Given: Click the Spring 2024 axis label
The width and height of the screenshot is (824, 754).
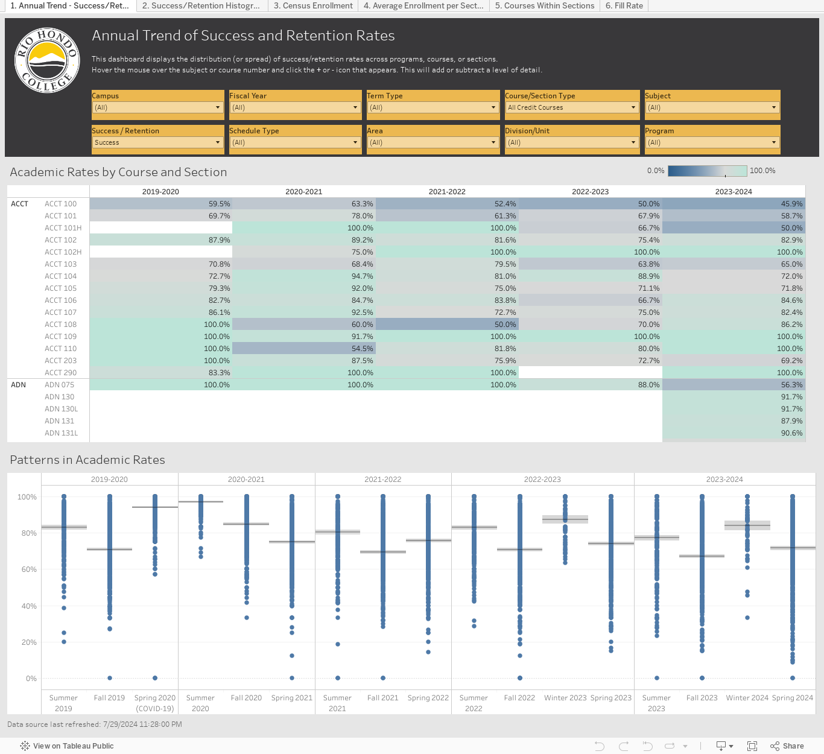Looking at the screenshot, I should [x=793, y=698].
